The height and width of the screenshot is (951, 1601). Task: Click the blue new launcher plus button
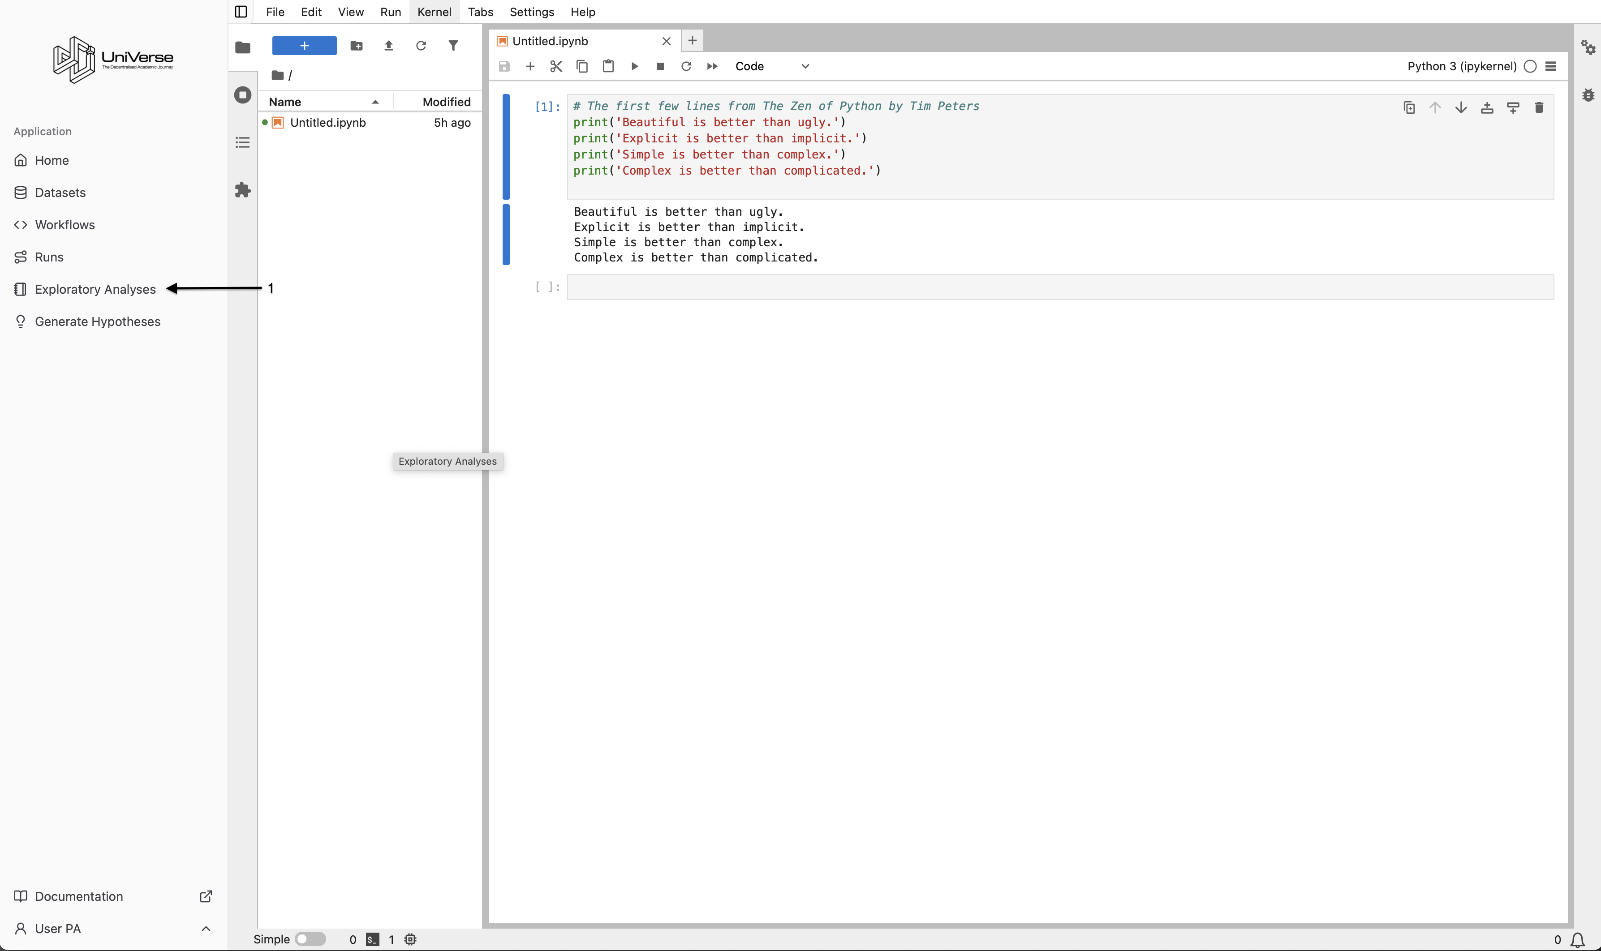[304, 46]
